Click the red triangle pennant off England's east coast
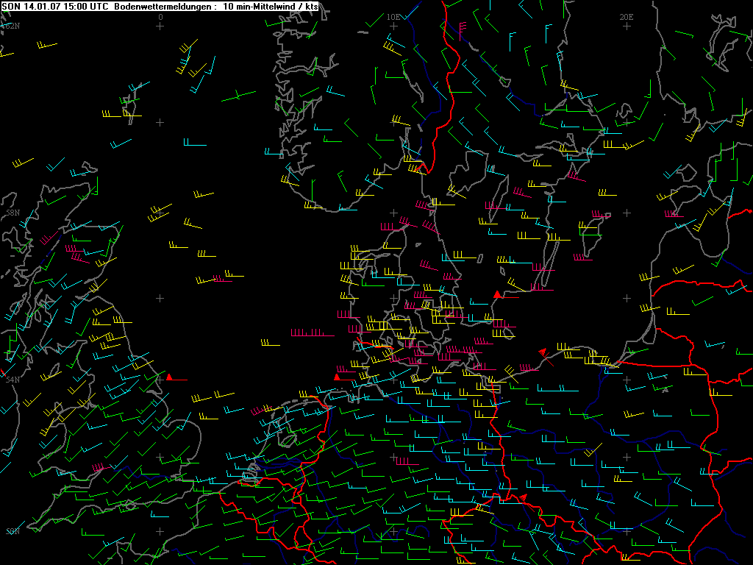Viewport: 753px width, 565px height. [169, 377]
